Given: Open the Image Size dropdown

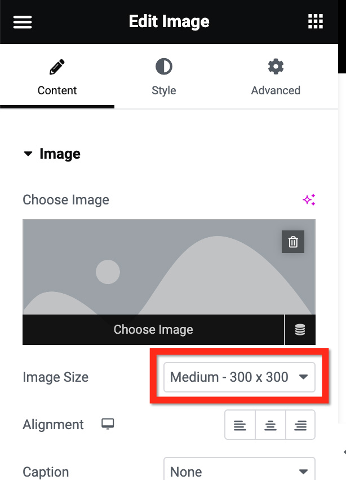Looking at the screenshot, I should point(239,377).
